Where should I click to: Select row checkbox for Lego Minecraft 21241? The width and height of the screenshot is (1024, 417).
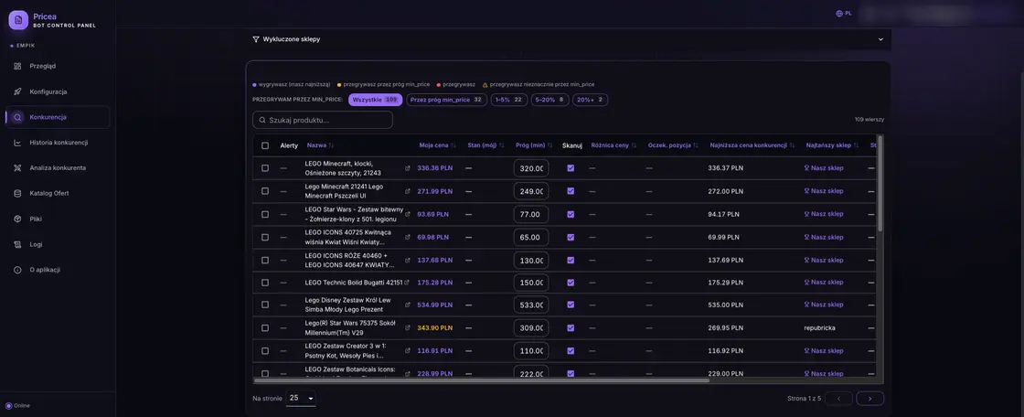tap(265, 191)
